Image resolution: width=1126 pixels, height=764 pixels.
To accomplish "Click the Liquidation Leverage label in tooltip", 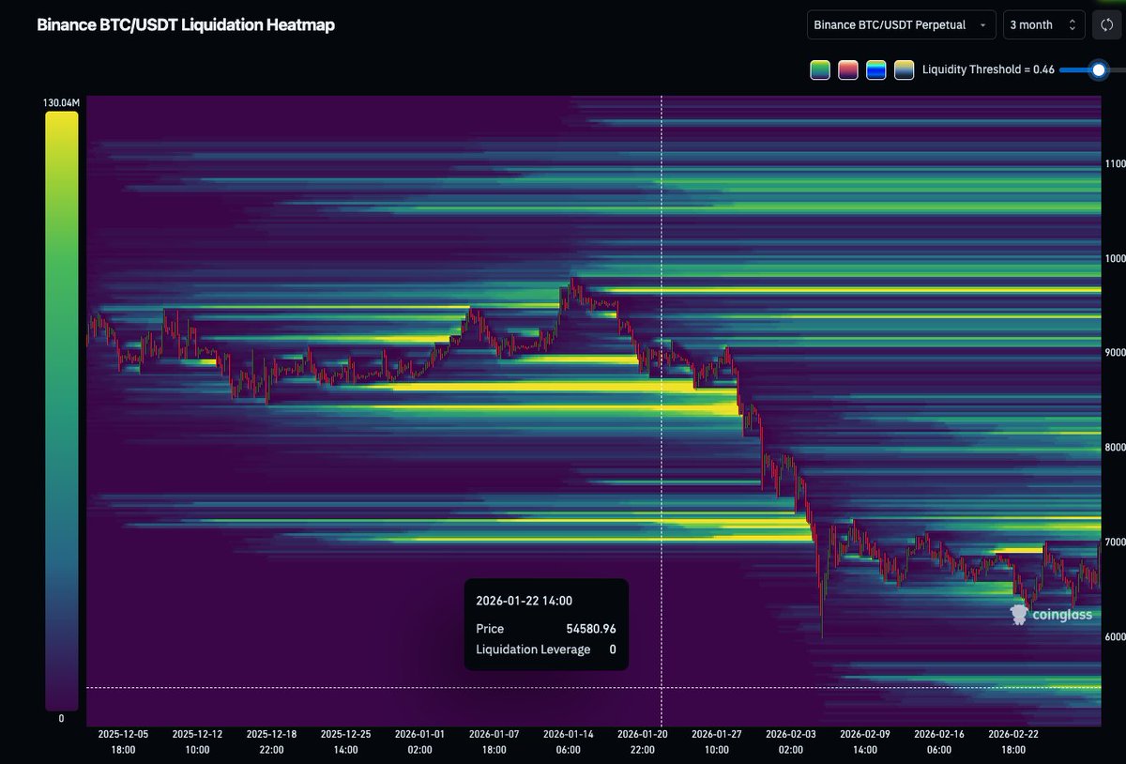I will [533, 649].
